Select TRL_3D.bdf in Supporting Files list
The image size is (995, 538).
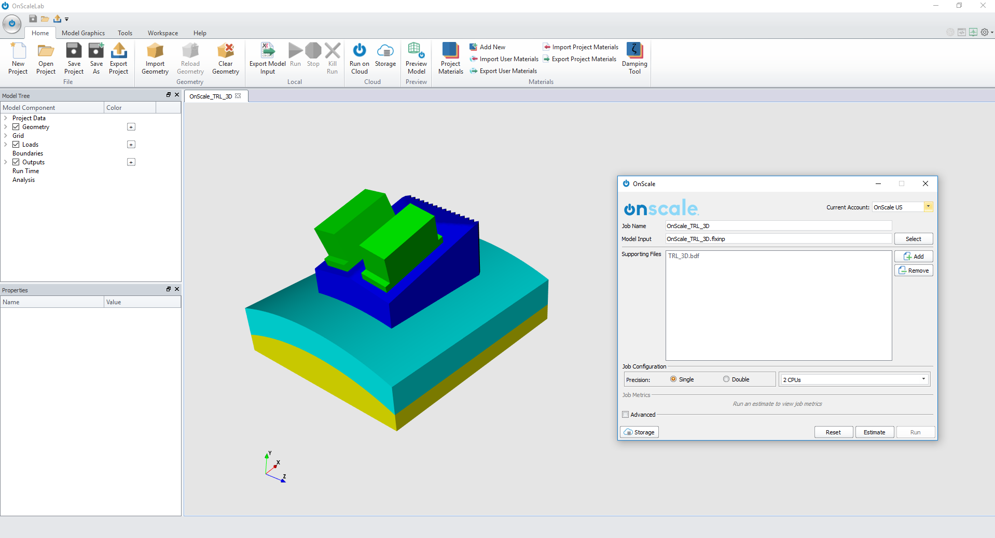684,256
